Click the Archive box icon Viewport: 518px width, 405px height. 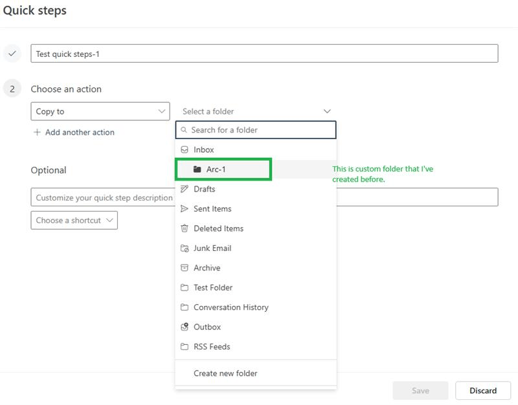pyautogui.click(x=185, y=268)
